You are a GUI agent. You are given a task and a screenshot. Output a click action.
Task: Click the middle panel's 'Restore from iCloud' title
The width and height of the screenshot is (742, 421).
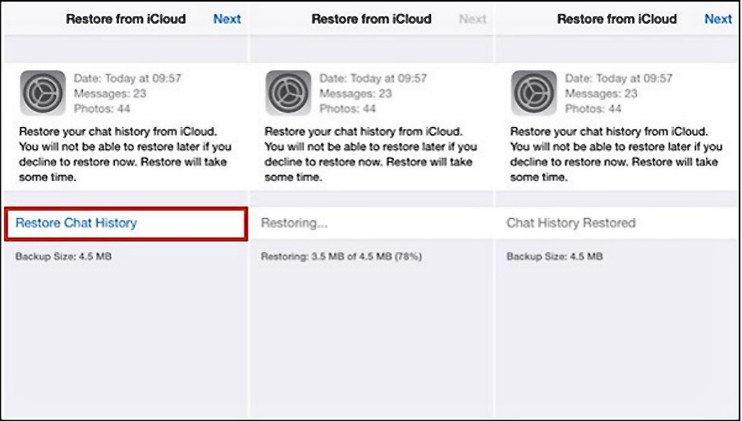pyautogui.click(x=372, y=19)
